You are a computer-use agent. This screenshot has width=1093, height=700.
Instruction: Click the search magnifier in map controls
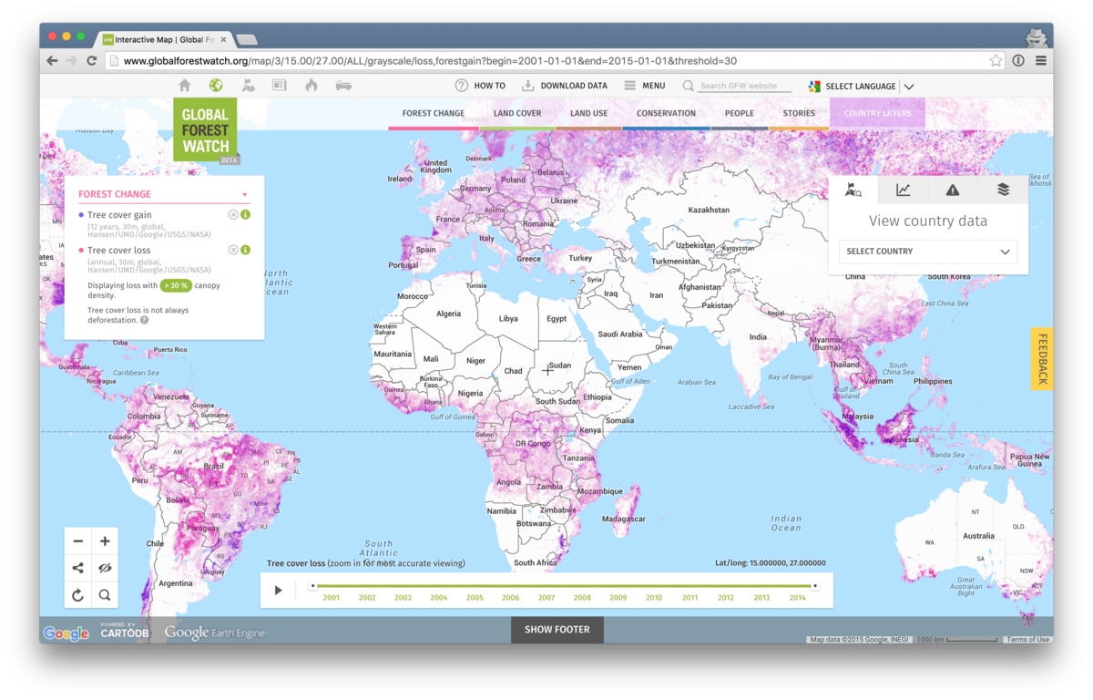click(104, 594)
